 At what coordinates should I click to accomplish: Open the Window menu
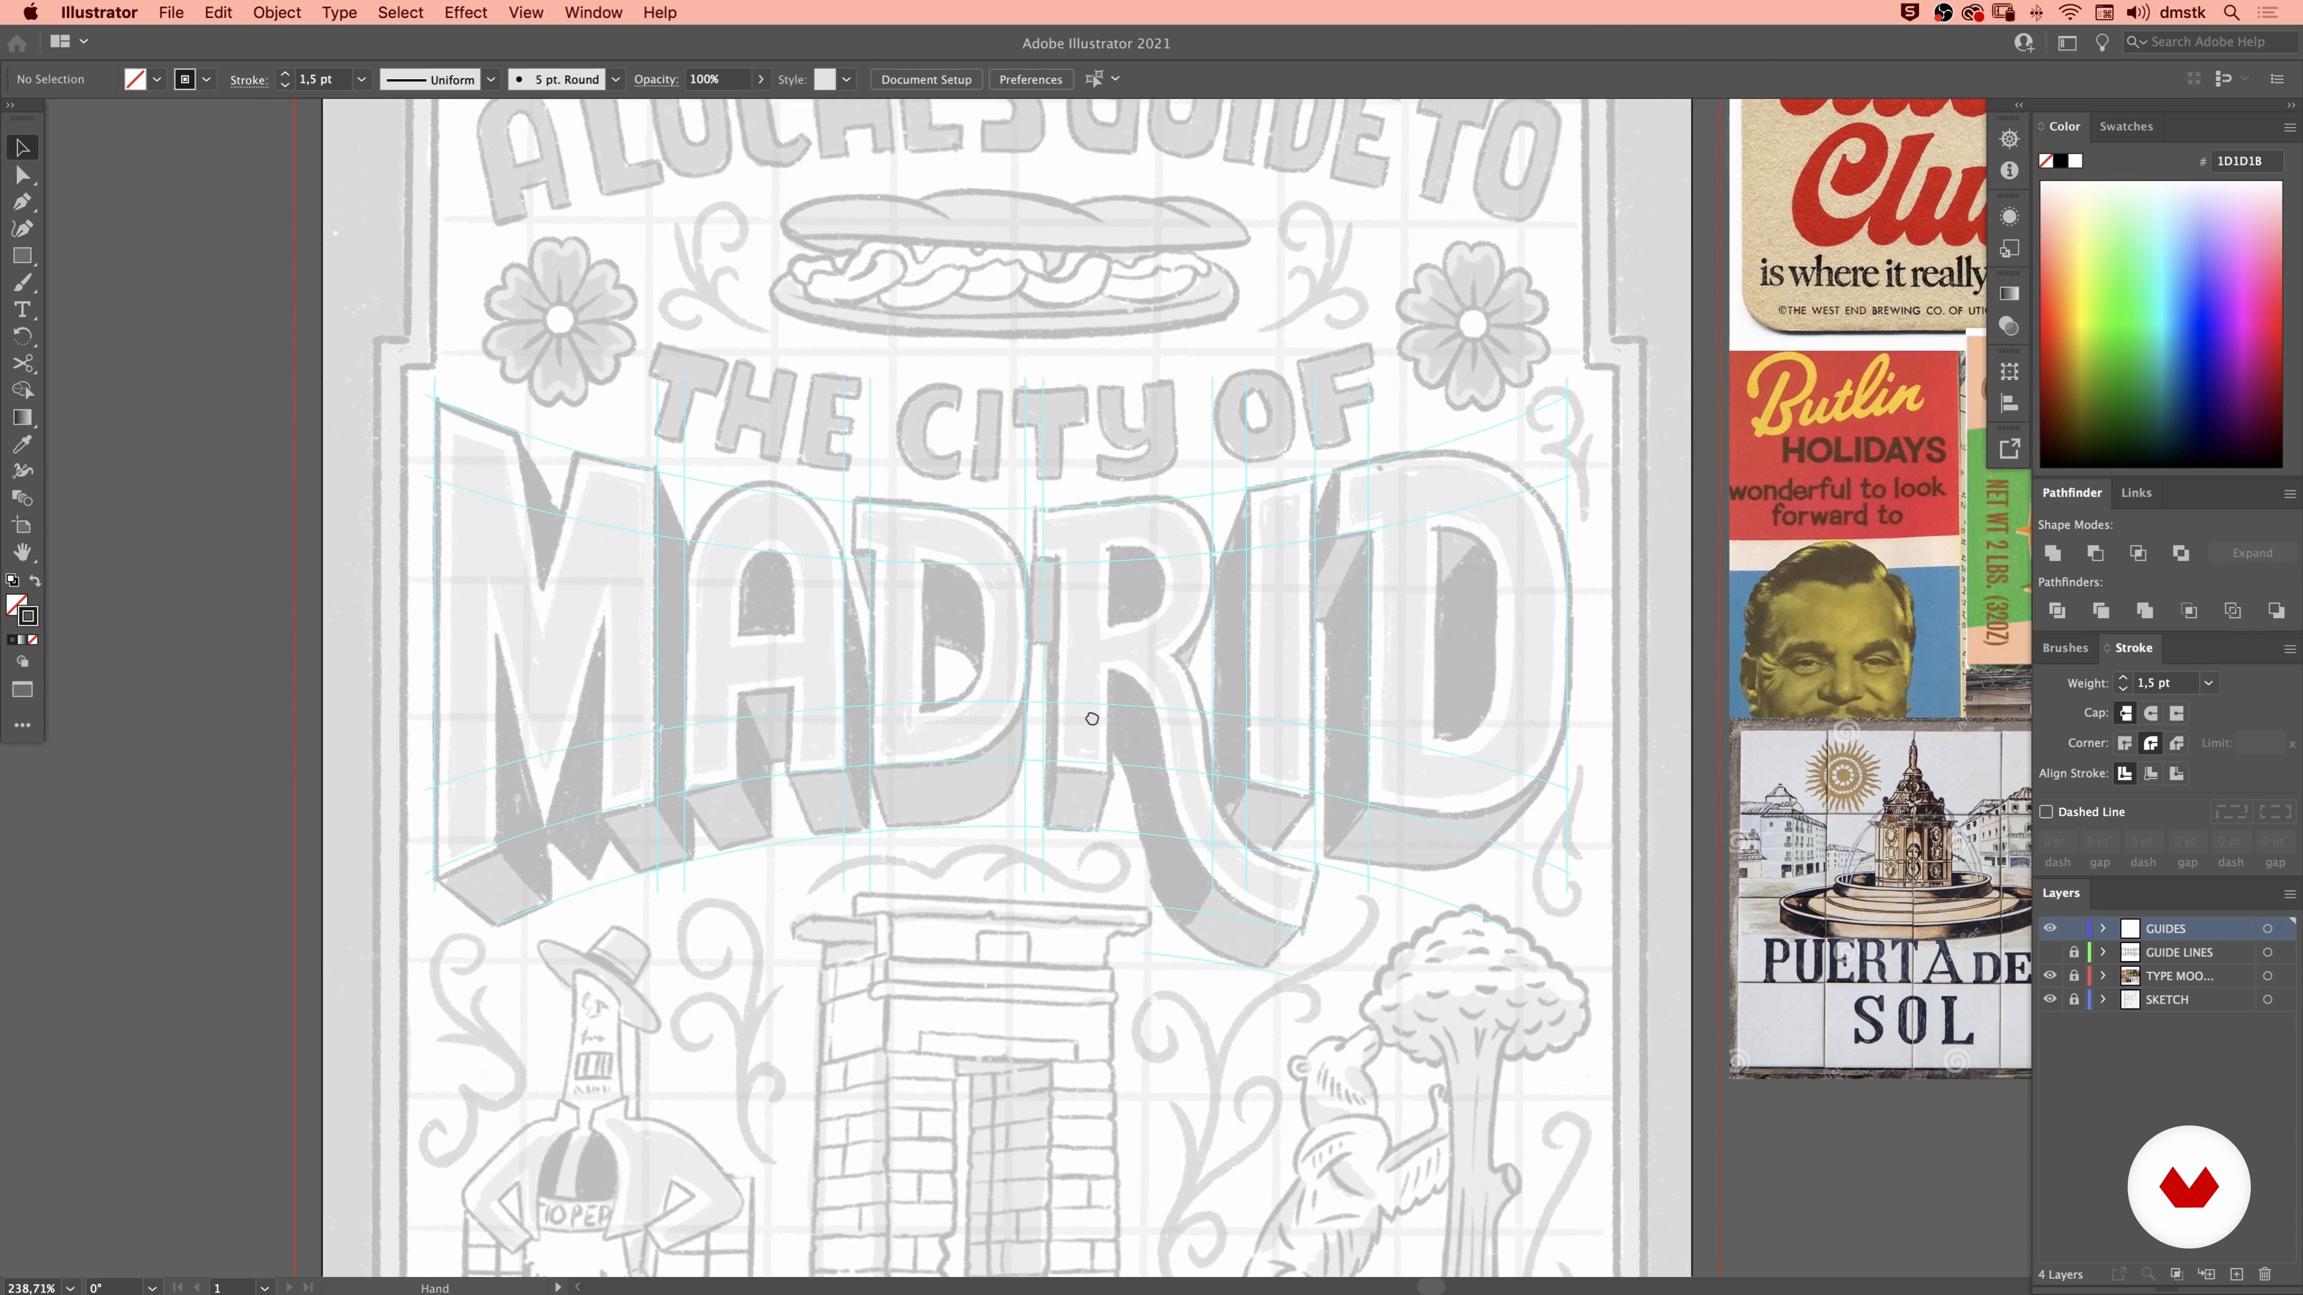point(593,13)
